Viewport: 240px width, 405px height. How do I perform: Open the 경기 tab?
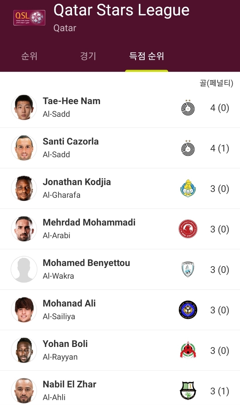(88, 56)
